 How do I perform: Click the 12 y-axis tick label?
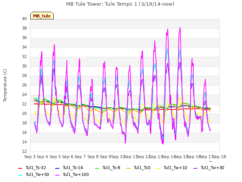point(24,151)
